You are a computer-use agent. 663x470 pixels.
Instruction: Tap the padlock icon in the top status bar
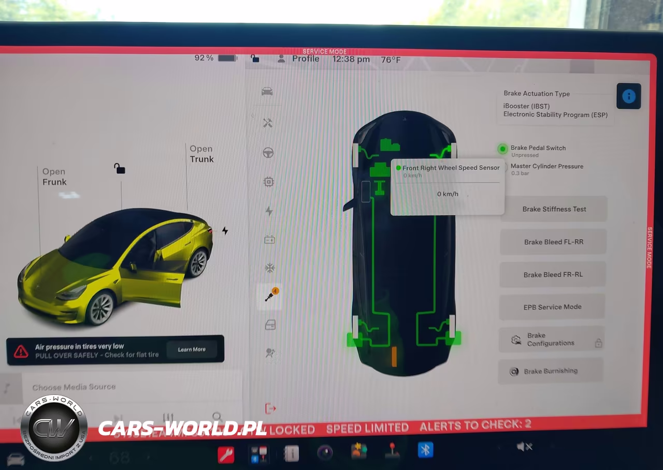click(254, 58)
